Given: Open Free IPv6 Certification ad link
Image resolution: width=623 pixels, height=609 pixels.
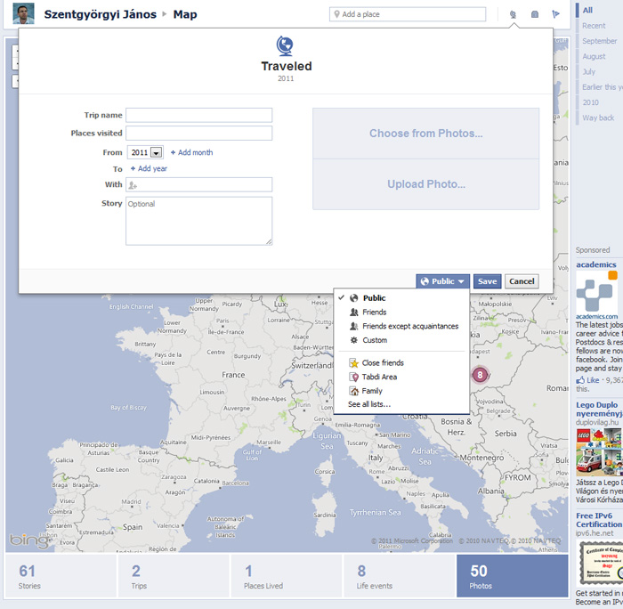Looking at the screenshot, I should (599, 520).
